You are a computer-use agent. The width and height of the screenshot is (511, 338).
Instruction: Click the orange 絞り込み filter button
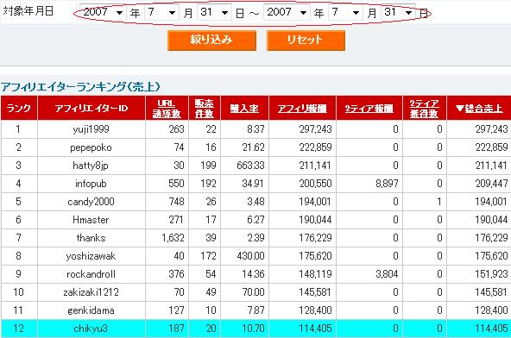pos(211,41)
